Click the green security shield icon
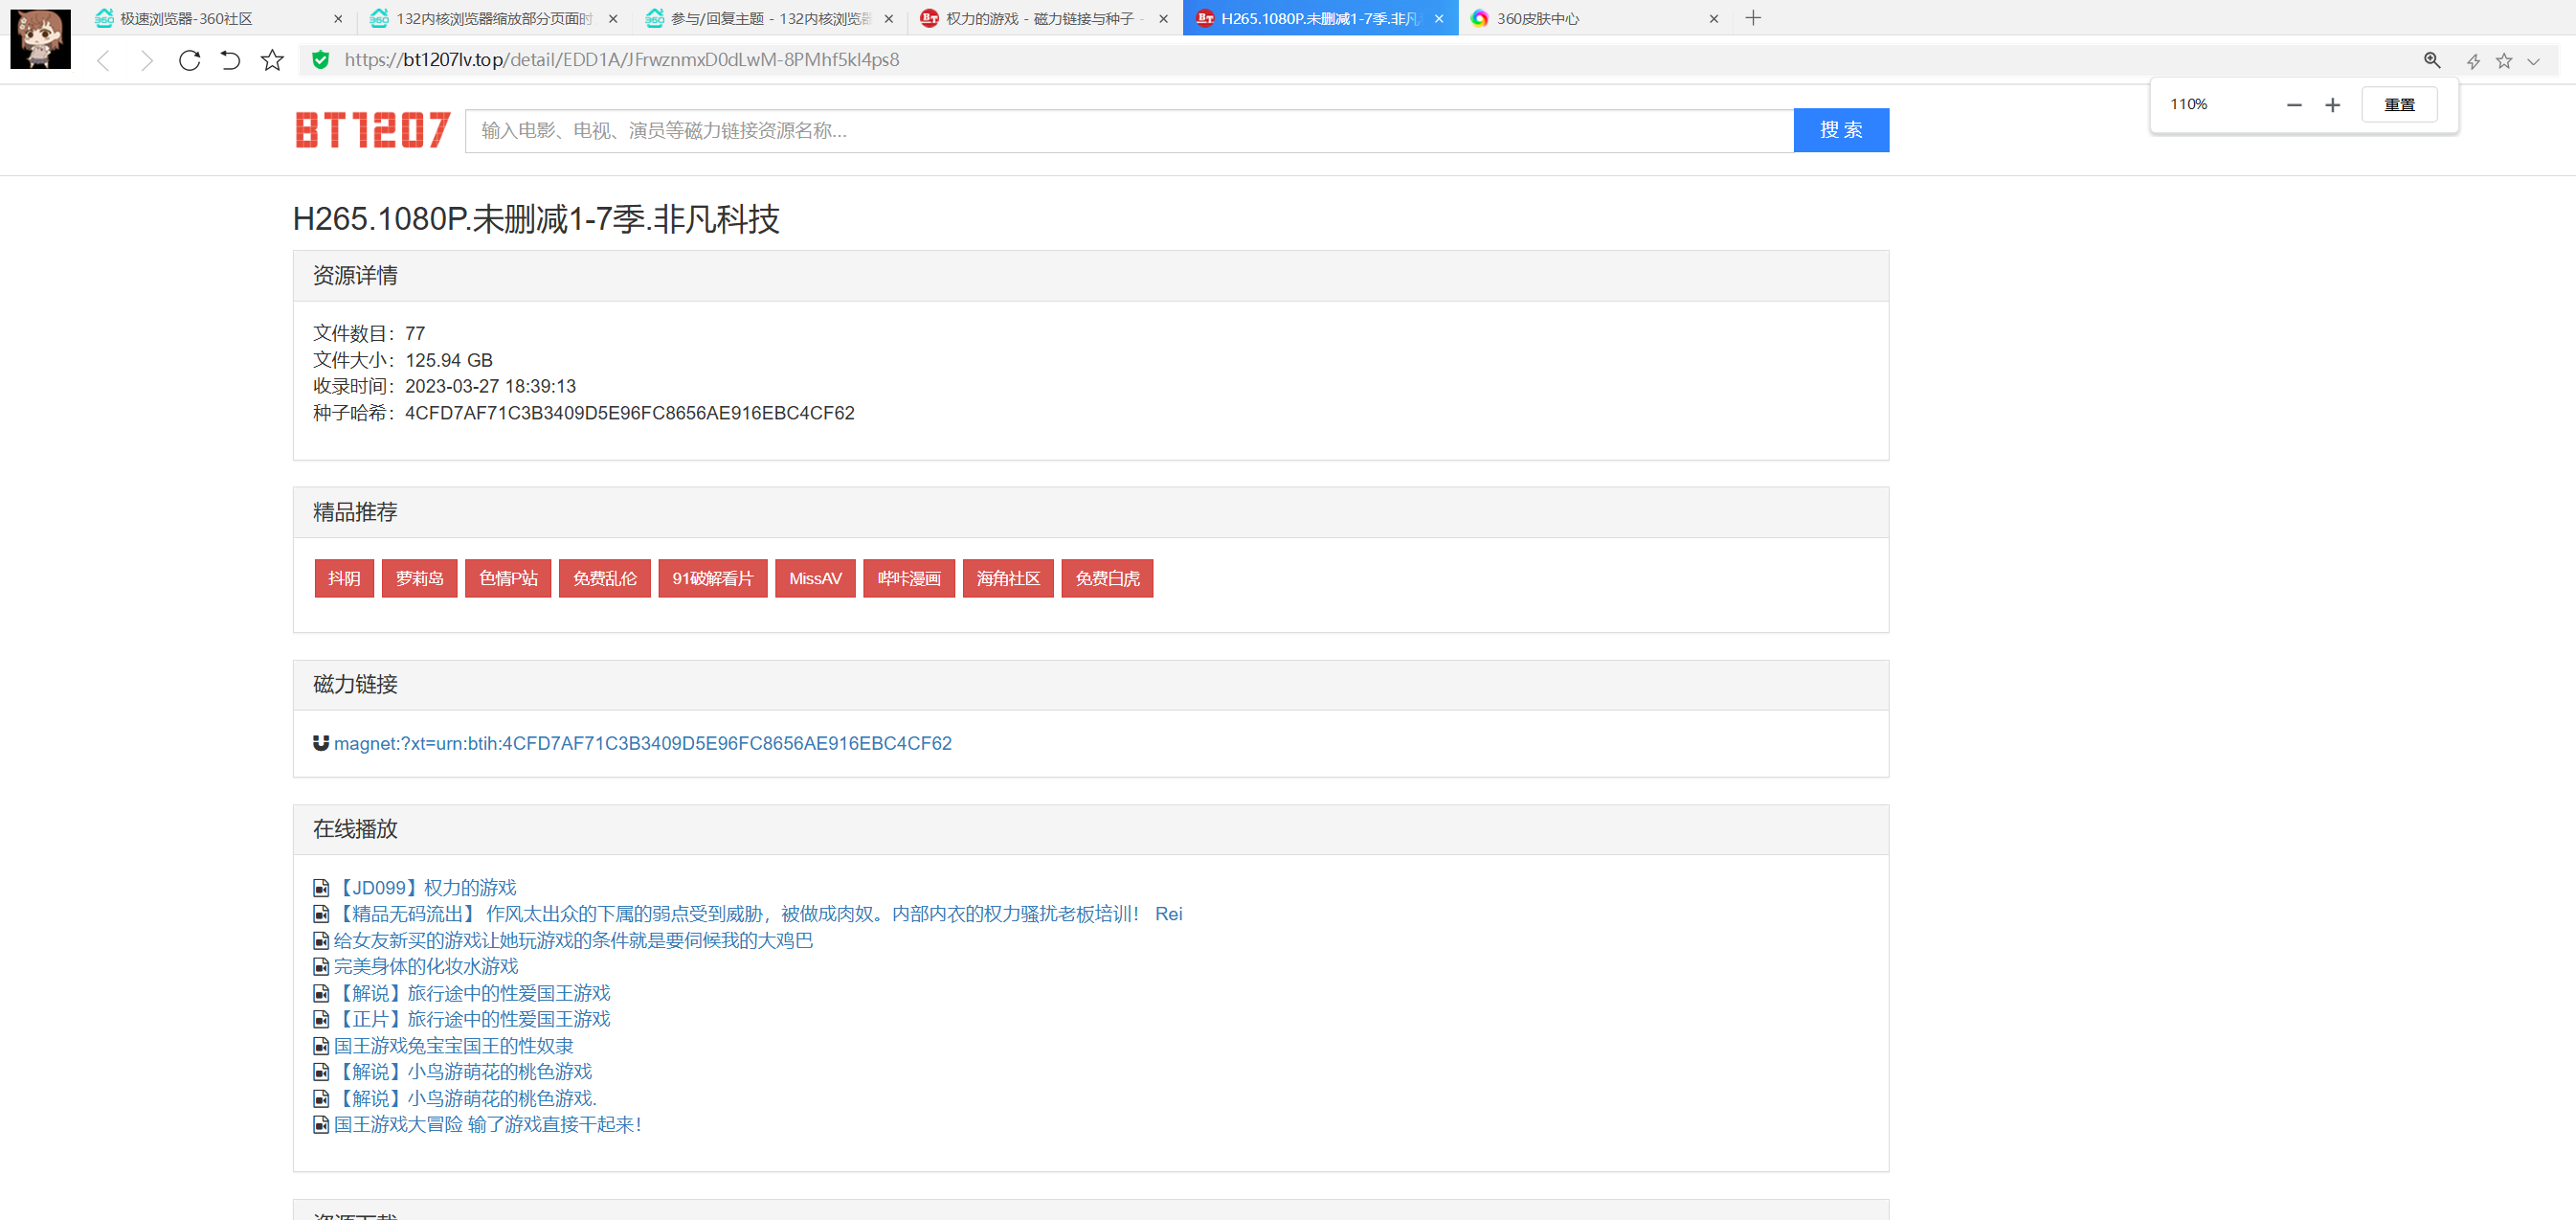The width and height of the screenshot is (2576, 1220). [x=320, y=60]
